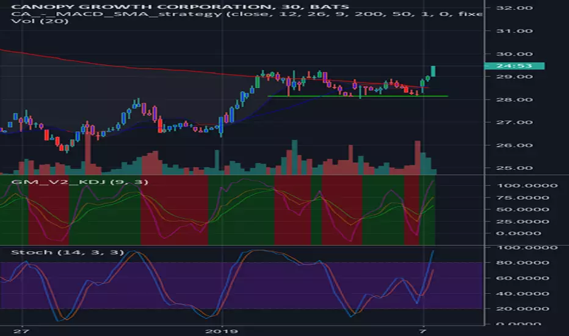Click the 29.00 price axis label
Image resolution: width=569 pixels, height=336 pixels.
click(515, 76)
